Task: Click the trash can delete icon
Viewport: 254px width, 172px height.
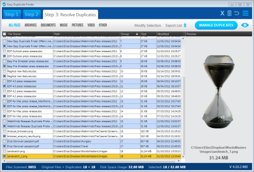Action: tap(229, 13)
